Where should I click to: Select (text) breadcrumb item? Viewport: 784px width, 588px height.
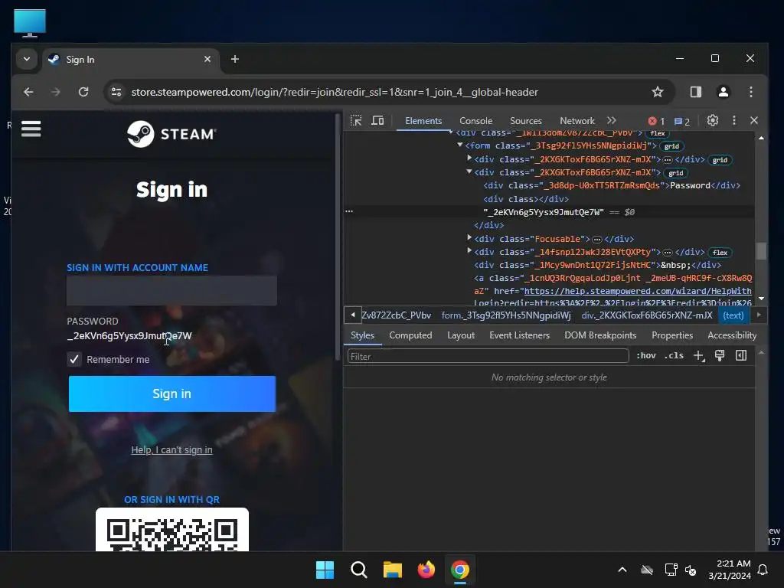(x=733, y=315)
